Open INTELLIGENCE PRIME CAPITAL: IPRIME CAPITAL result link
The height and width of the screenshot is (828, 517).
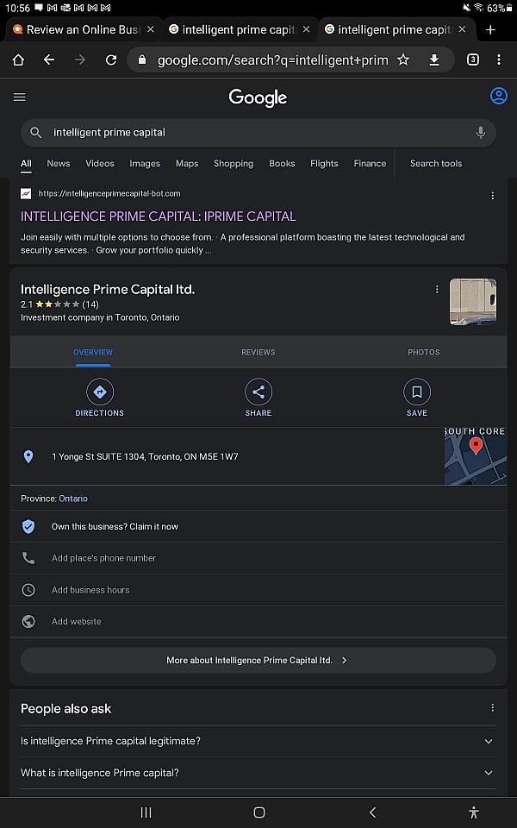(159, 216)
